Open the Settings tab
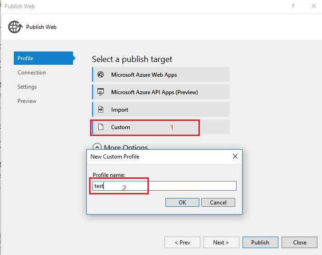 pyautogui.click(x=27, y=87)
